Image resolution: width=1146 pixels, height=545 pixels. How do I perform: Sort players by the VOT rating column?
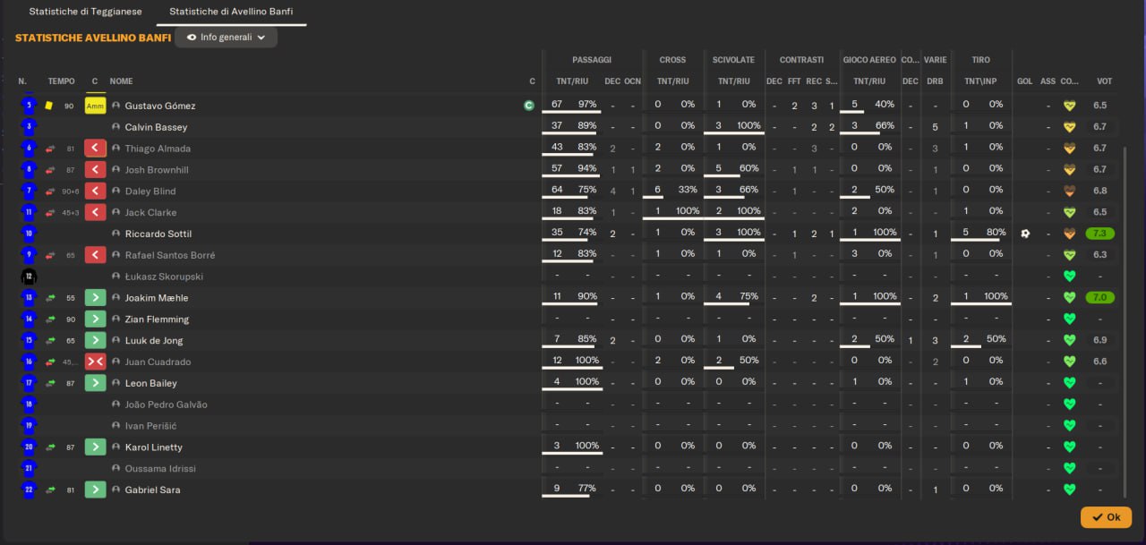click(x=1105, y=81)
